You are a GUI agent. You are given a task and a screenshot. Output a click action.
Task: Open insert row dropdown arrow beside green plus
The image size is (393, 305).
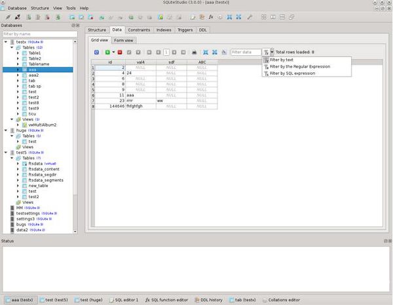(x=113, y=52)
